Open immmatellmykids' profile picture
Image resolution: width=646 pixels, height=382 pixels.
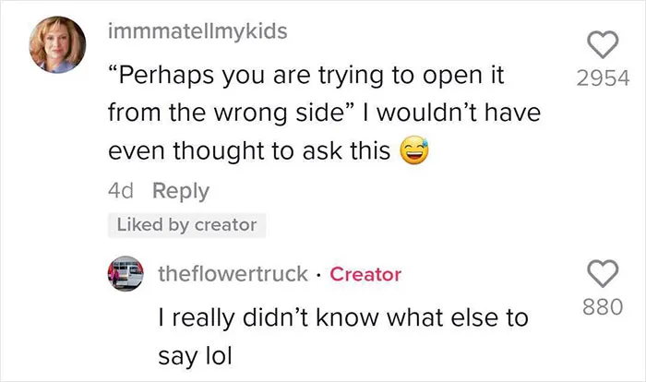[57, 44]
